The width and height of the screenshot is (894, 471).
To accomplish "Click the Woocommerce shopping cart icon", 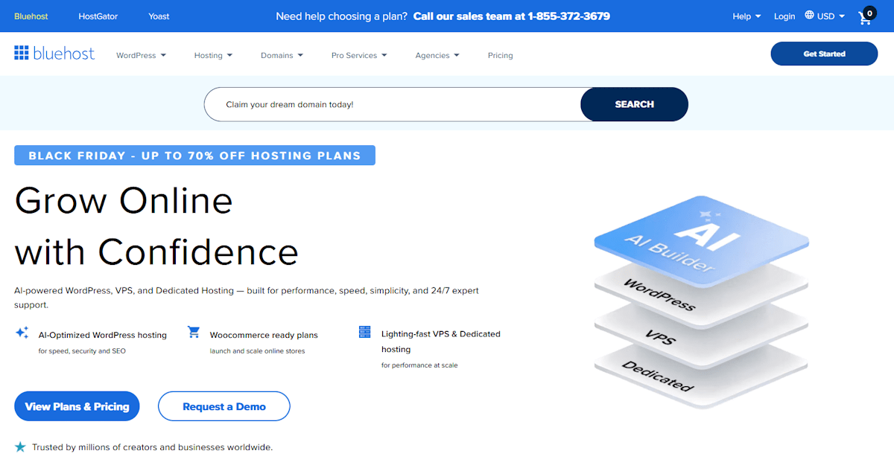I will [194, 333].
